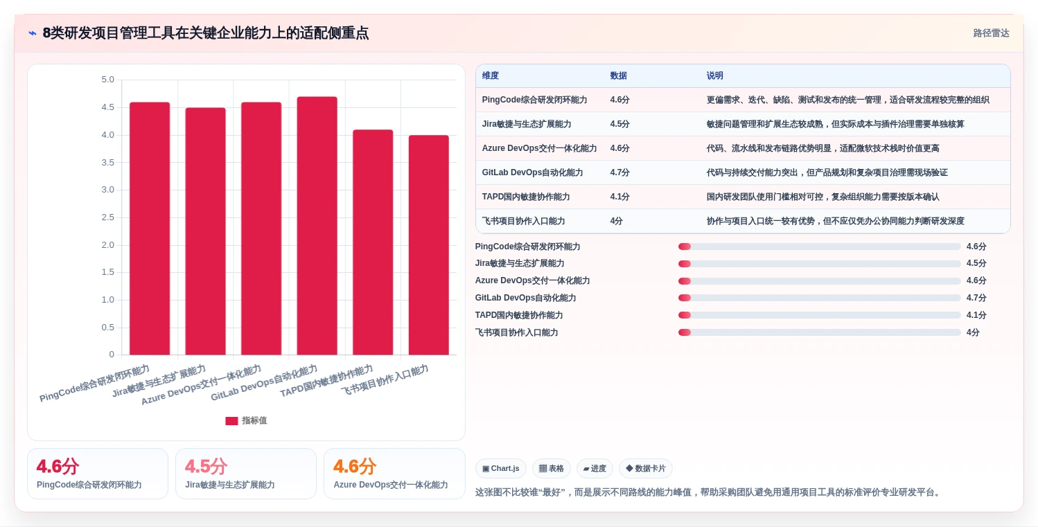
Task: Click the 飞书项目 progress bar
Action: [x=820, y=332]
